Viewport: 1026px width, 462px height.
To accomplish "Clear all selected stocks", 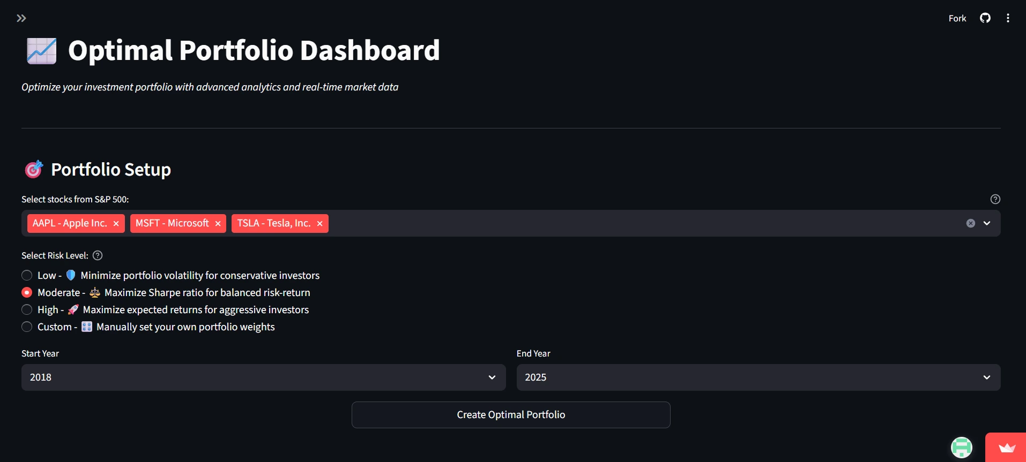I will click(x=971, y=223).
